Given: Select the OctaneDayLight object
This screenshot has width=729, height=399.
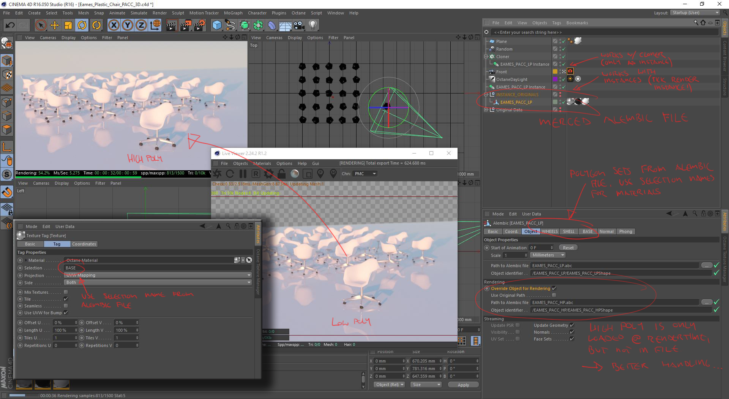Looking at the screenshot, I should pos(511,79).
